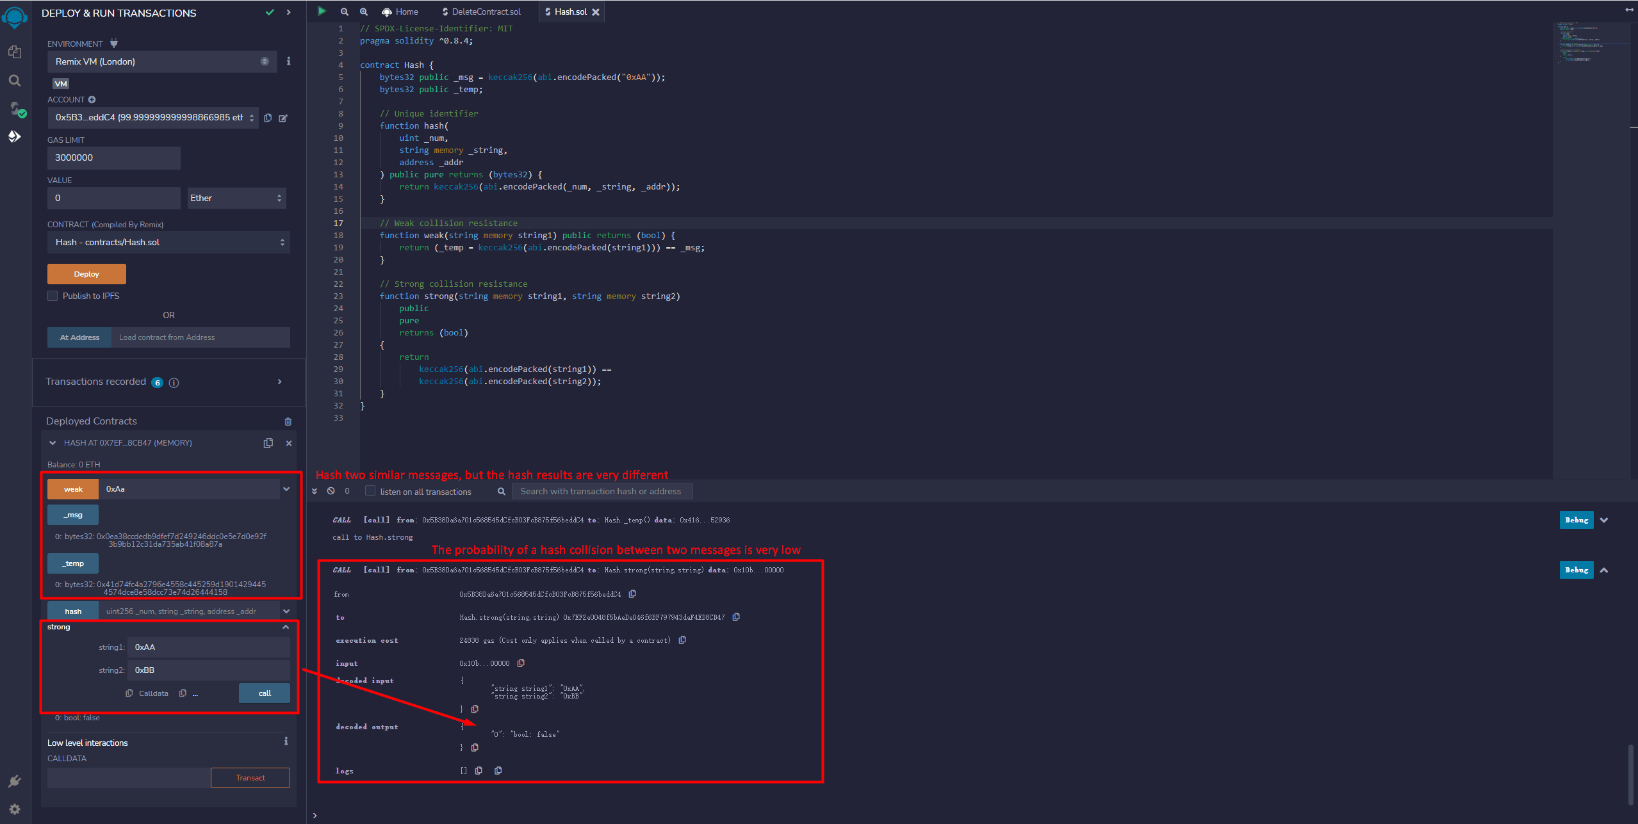
Task: Click the clear console icon in terminal
Action: tap(331, 491)
